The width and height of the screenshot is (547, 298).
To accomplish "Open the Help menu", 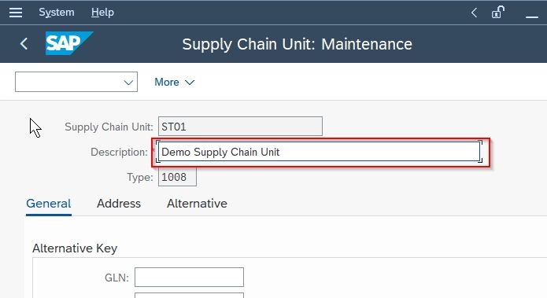I will 102,13.
